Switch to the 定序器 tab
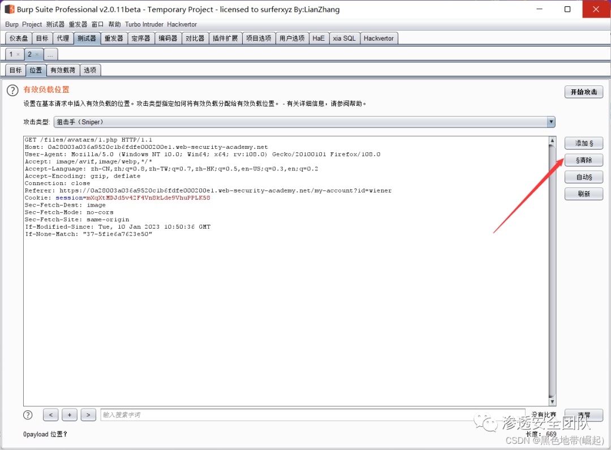This screenshot has width=611, height=450. 141,38
